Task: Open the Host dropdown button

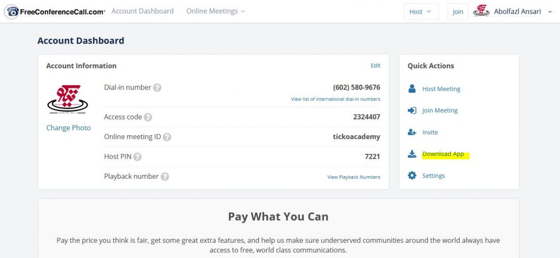Action: click(x=421, y=11)
